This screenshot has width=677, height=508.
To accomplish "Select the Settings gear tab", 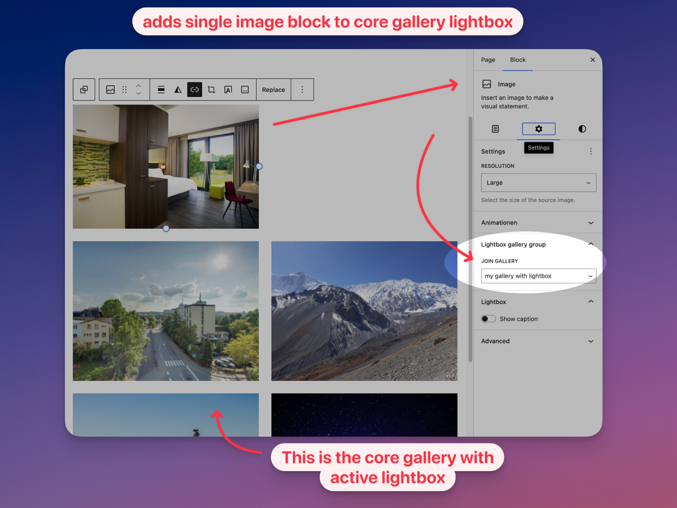I will coord(538,129).
